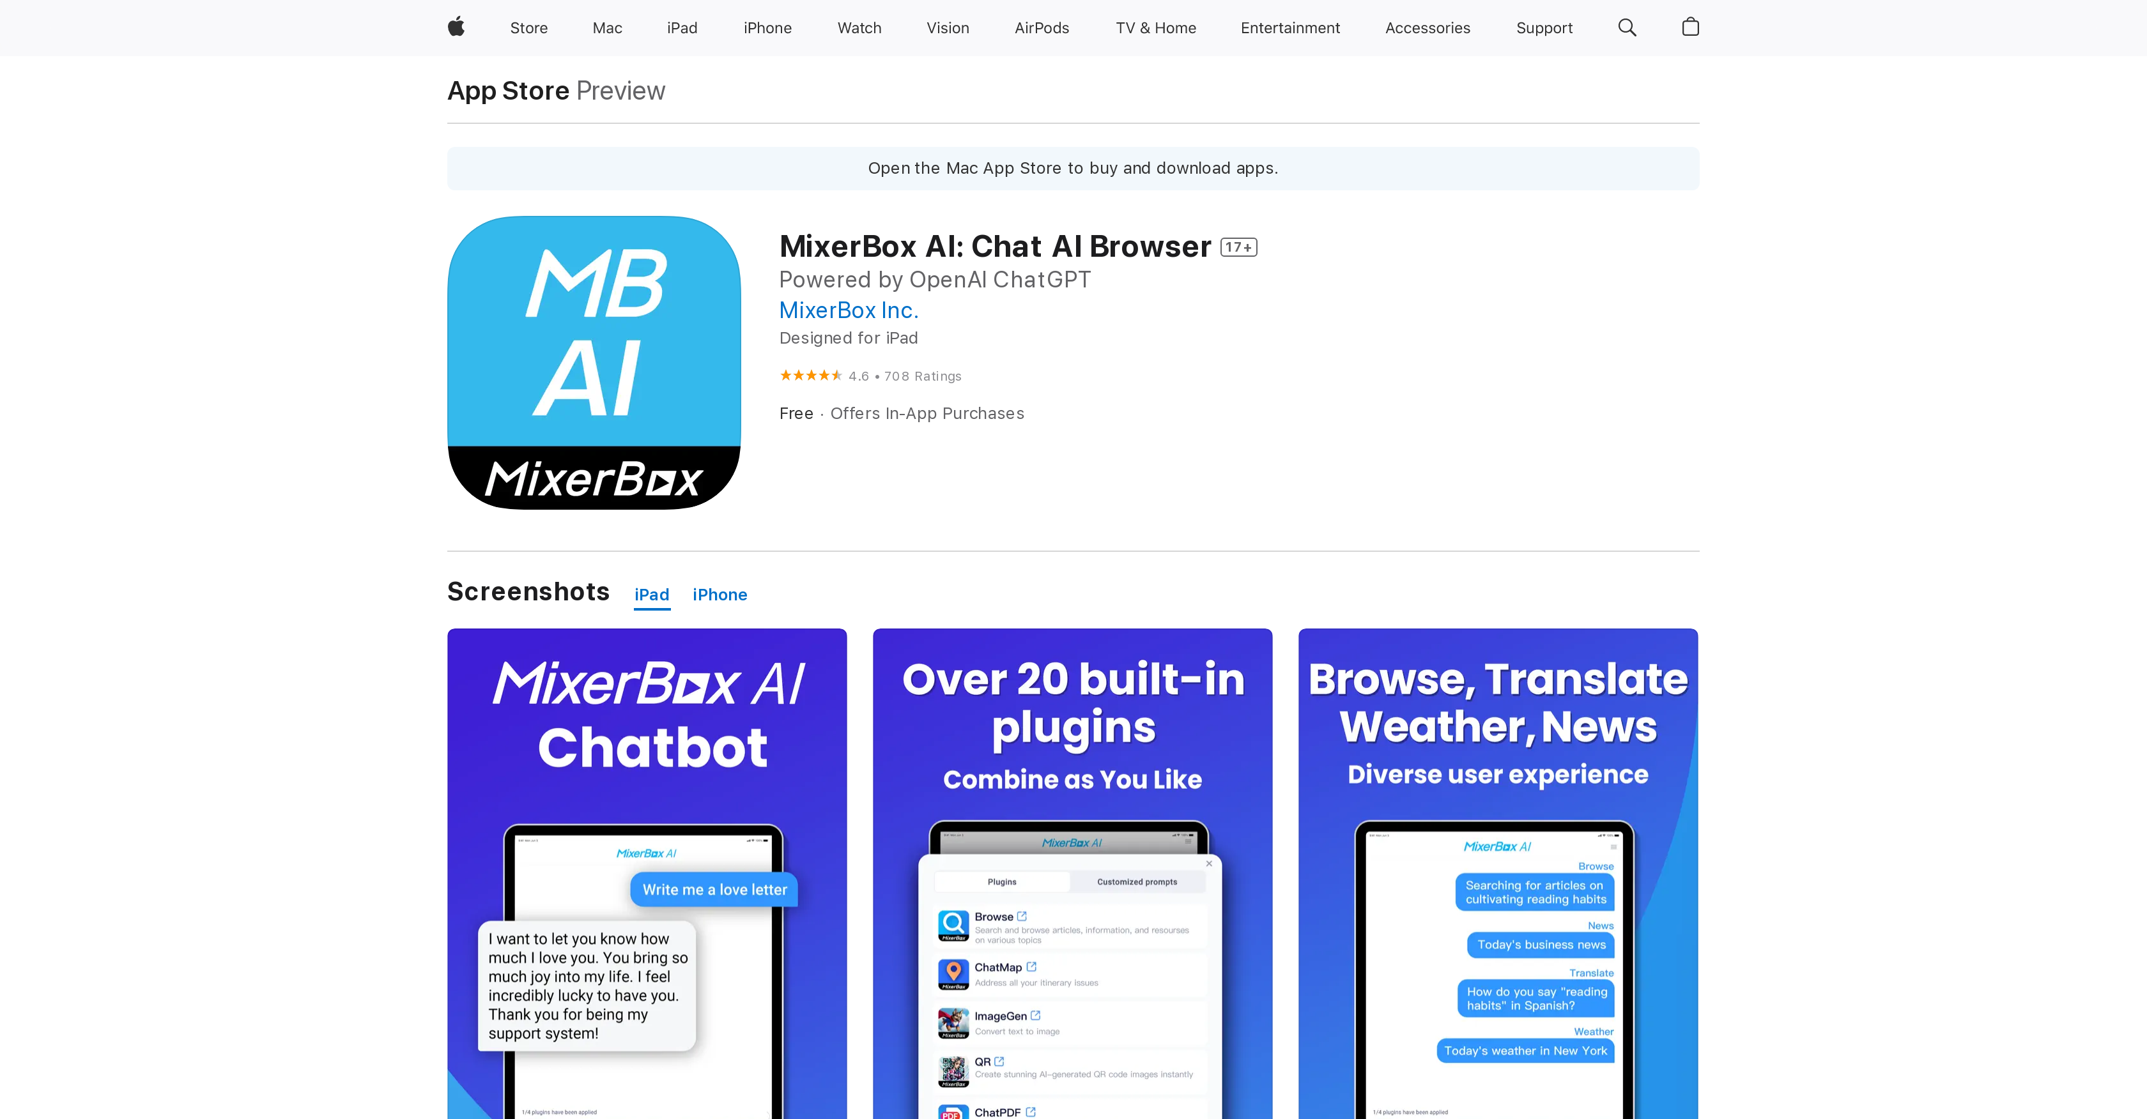This screenshot has width=2147, height=1119.
Task: Expand the TV & Home dropdown
Action: [x=1156, y=27]
